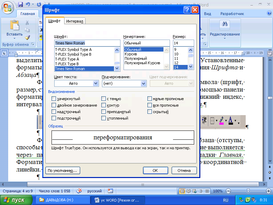Toggle с тенью checkbox
The image size is (273, 205).
point(103,99)
